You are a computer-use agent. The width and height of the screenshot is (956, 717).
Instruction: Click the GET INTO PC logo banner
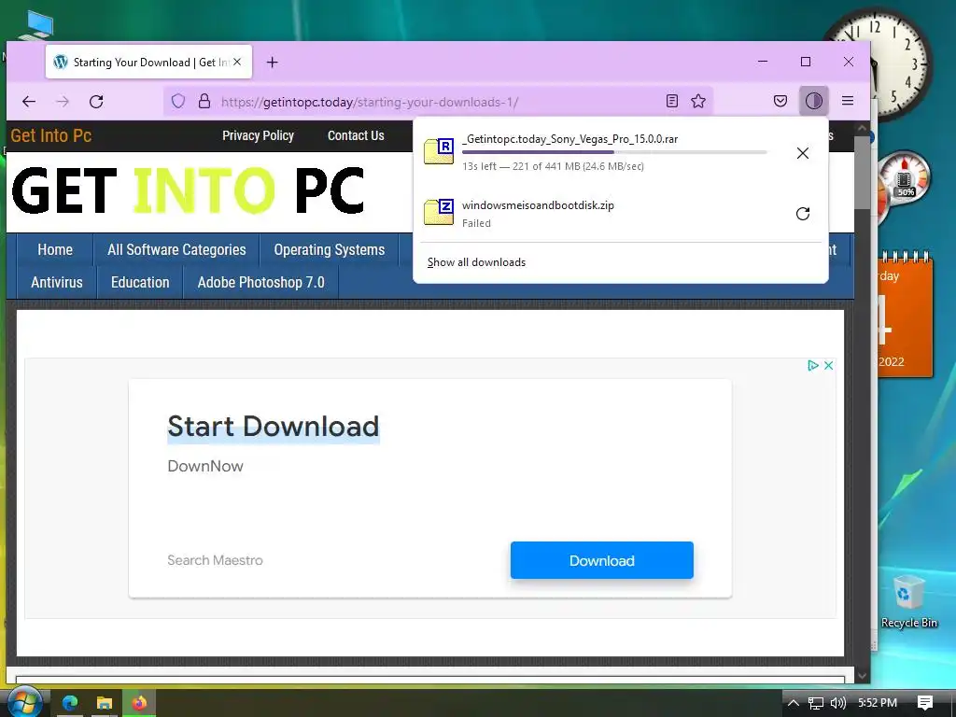pyautogui.click(x=188, y=190)
